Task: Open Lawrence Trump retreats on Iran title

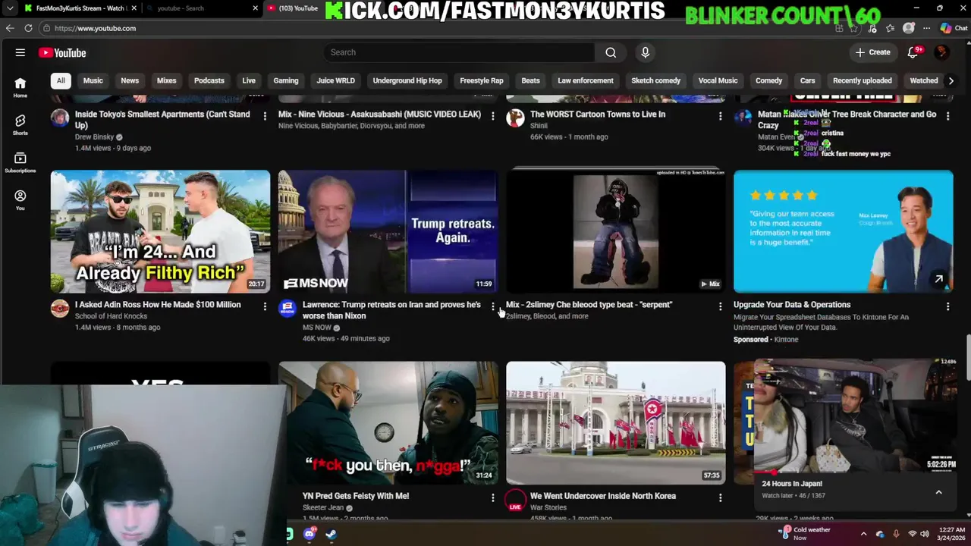Action: pyautogui.click(x=391, y=310)
